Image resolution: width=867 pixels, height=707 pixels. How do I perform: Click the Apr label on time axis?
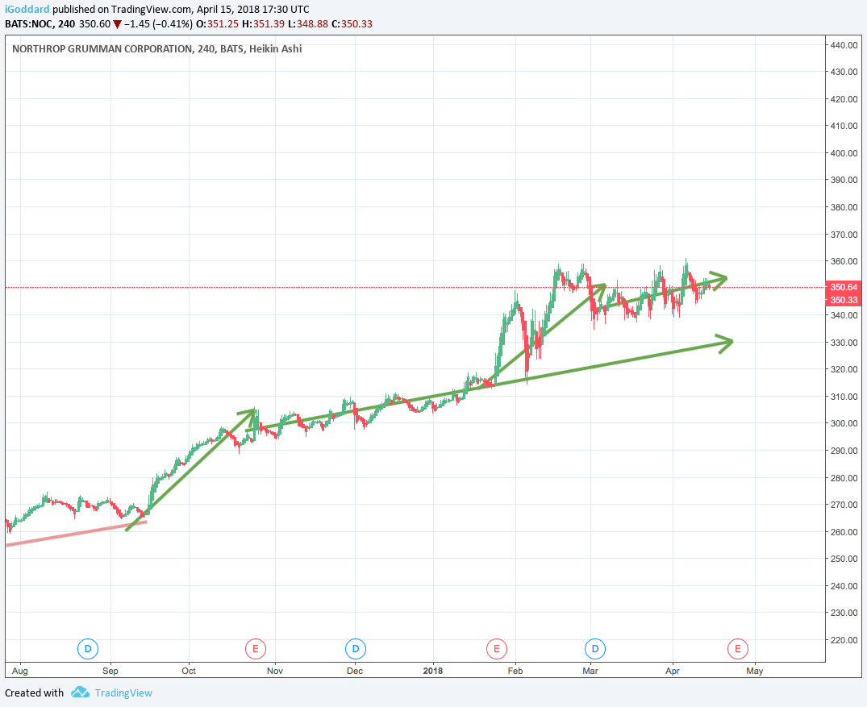pyautogui.click(x=673, y=671)
